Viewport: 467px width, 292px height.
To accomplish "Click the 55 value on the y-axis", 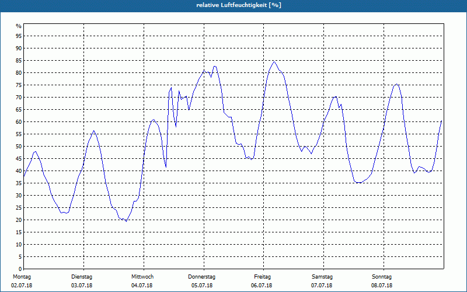I will coord(19,134).
